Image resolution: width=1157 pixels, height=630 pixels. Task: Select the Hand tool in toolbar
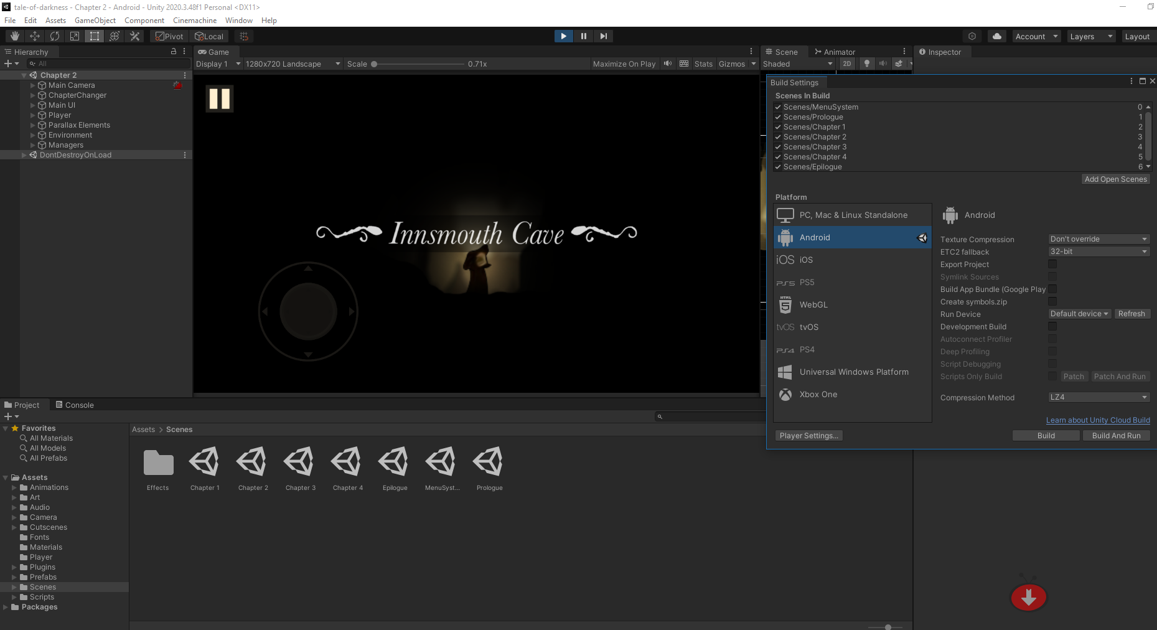pos(15,36)
